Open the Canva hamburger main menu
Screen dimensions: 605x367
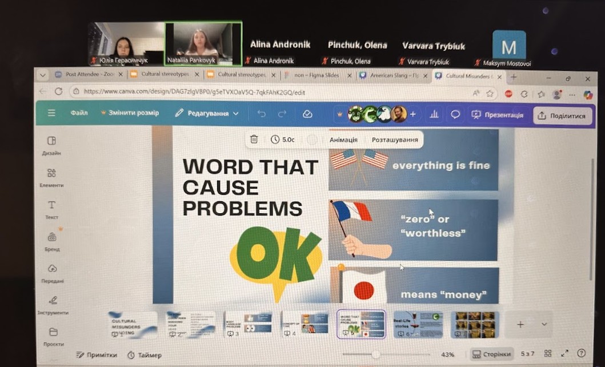click(51, 113)
